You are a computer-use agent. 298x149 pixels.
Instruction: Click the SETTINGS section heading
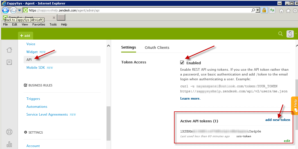pyautogui.click(x=33, y=132)
